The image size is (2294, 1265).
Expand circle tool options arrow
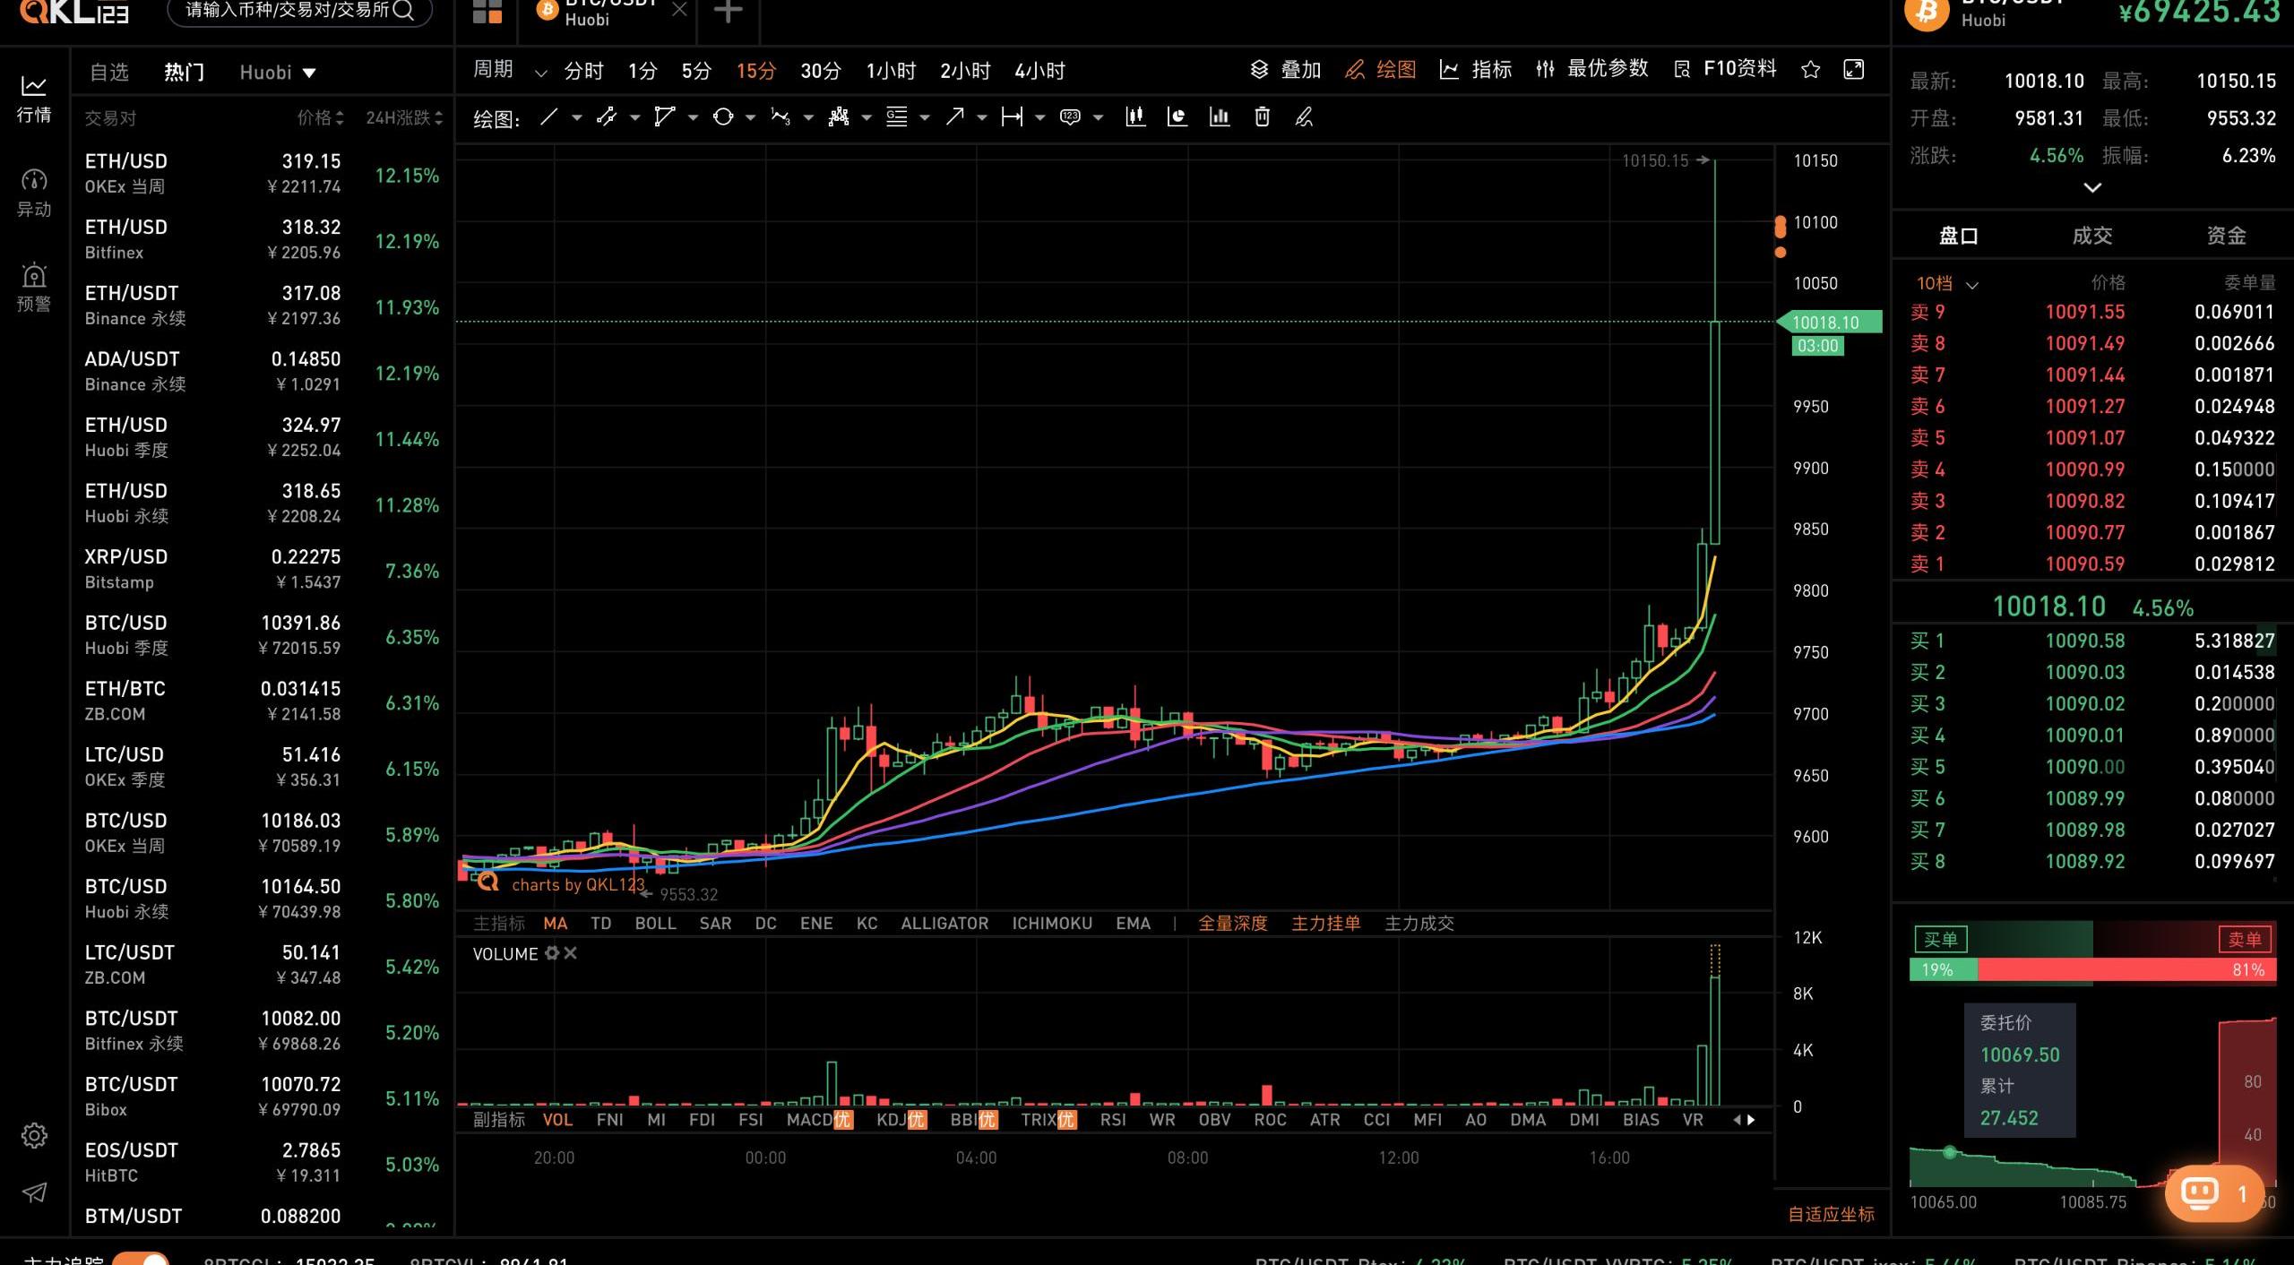pos(750,117)
